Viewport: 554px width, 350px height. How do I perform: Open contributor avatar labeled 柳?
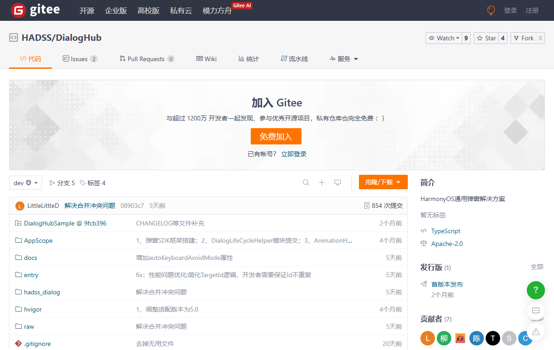[444, 338]
